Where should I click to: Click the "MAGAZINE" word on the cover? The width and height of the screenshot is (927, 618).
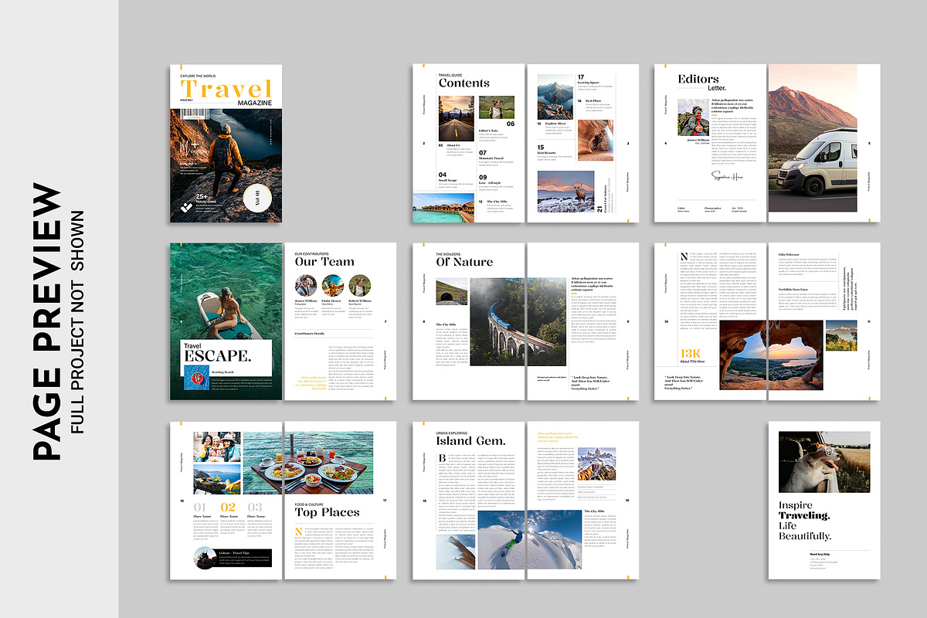(254, 103)
